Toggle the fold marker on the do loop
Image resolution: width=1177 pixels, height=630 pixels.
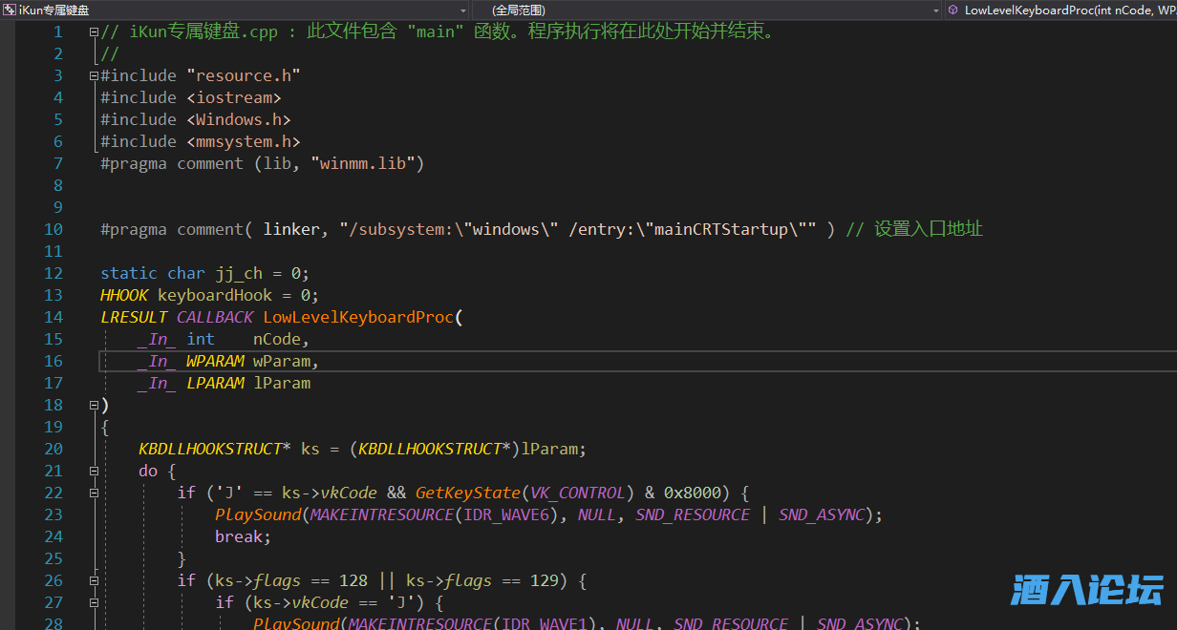coord(94,471)
